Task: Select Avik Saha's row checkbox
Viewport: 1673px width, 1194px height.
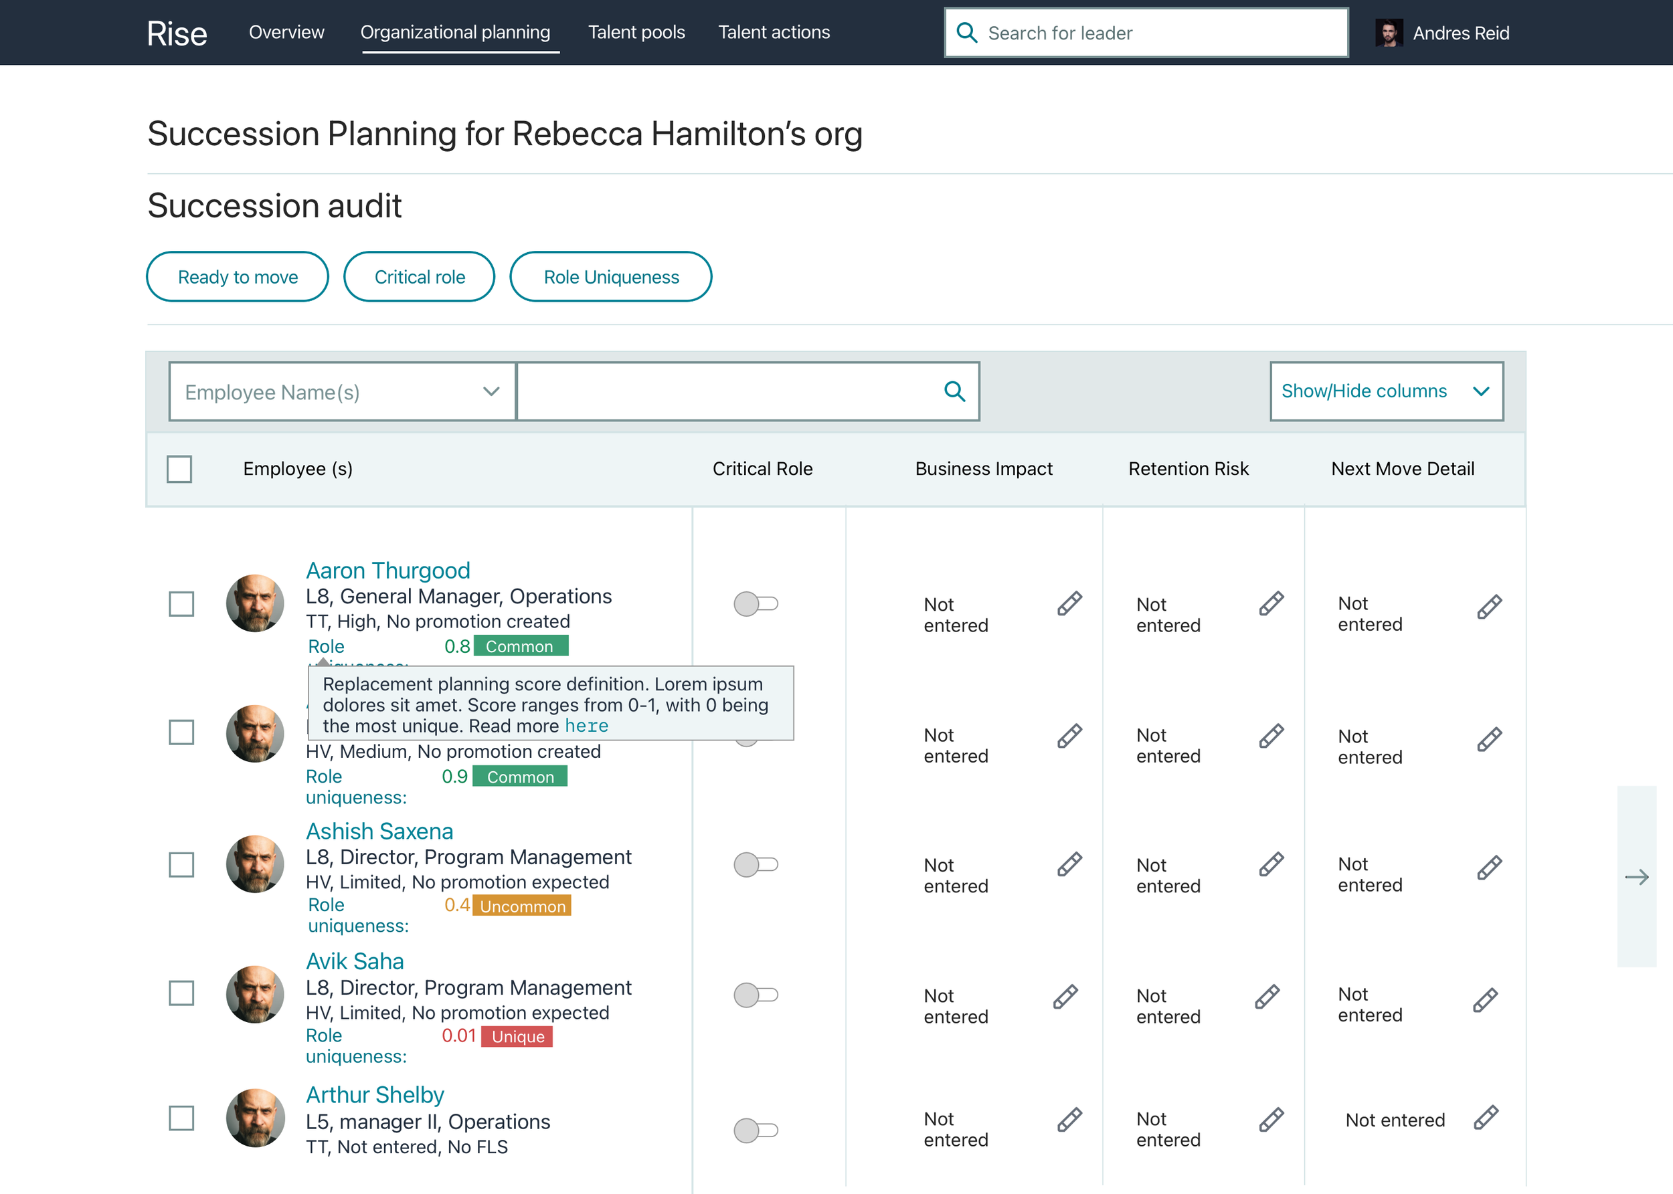Action: (x=181, y=993)
